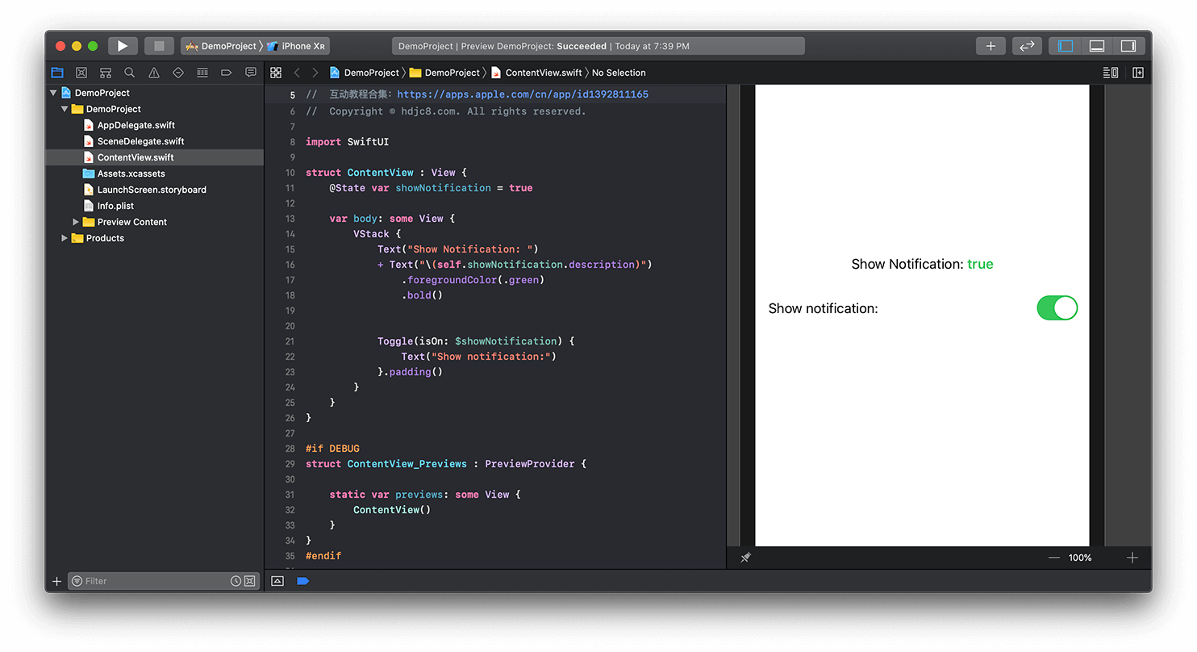
Task: Open the code review arrows button
Action: click(x=1027, y=46)
